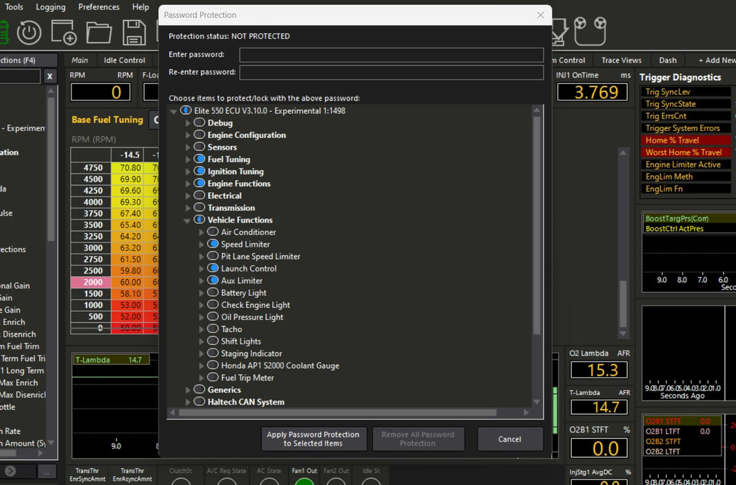Click the new map window icon
The image size is (736, 485).
tap(64, 32)
